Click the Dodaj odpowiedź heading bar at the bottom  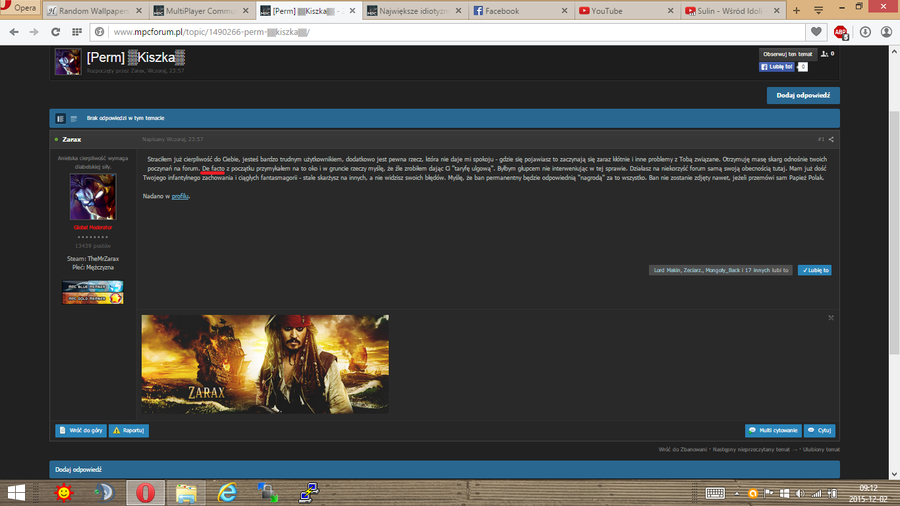(445, 469)
